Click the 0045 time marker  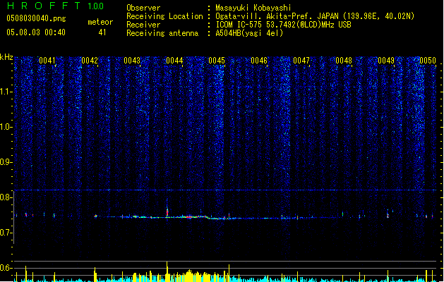tap(217, 61)
